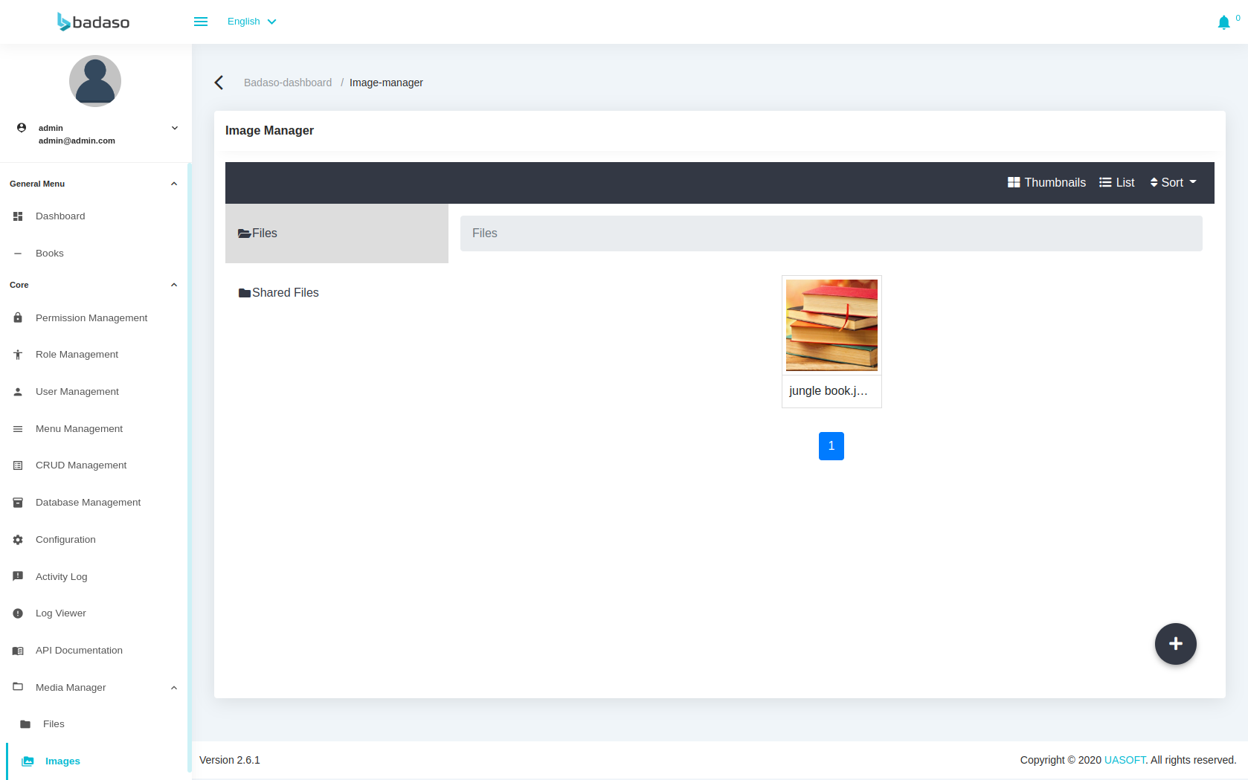Click the back arrow icon
Image resolution: width=1248 pixels, height=780 pixels.
(x=219, y=83)
